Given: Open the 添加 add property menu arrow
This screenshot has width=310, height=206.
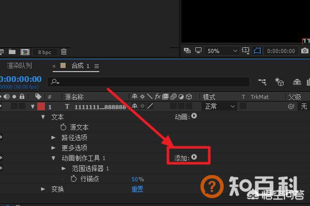Looking at the screenshot, I should click(x=194, y=157).
